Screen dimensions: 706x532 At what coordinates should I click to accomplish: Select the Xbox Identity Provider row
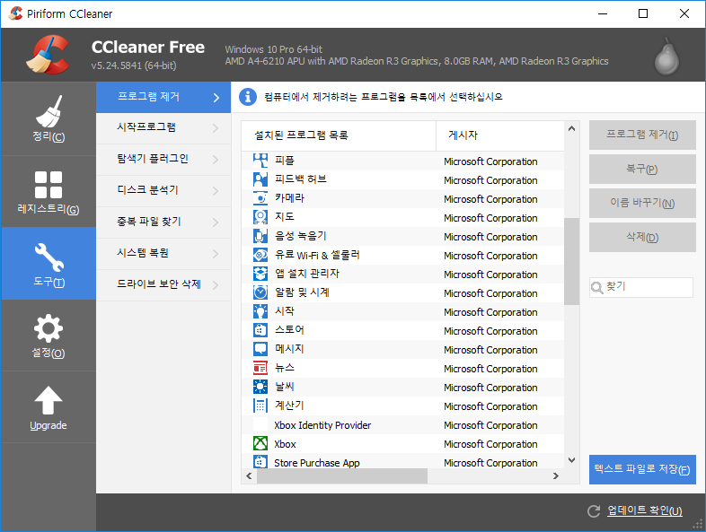pos(403,425)
